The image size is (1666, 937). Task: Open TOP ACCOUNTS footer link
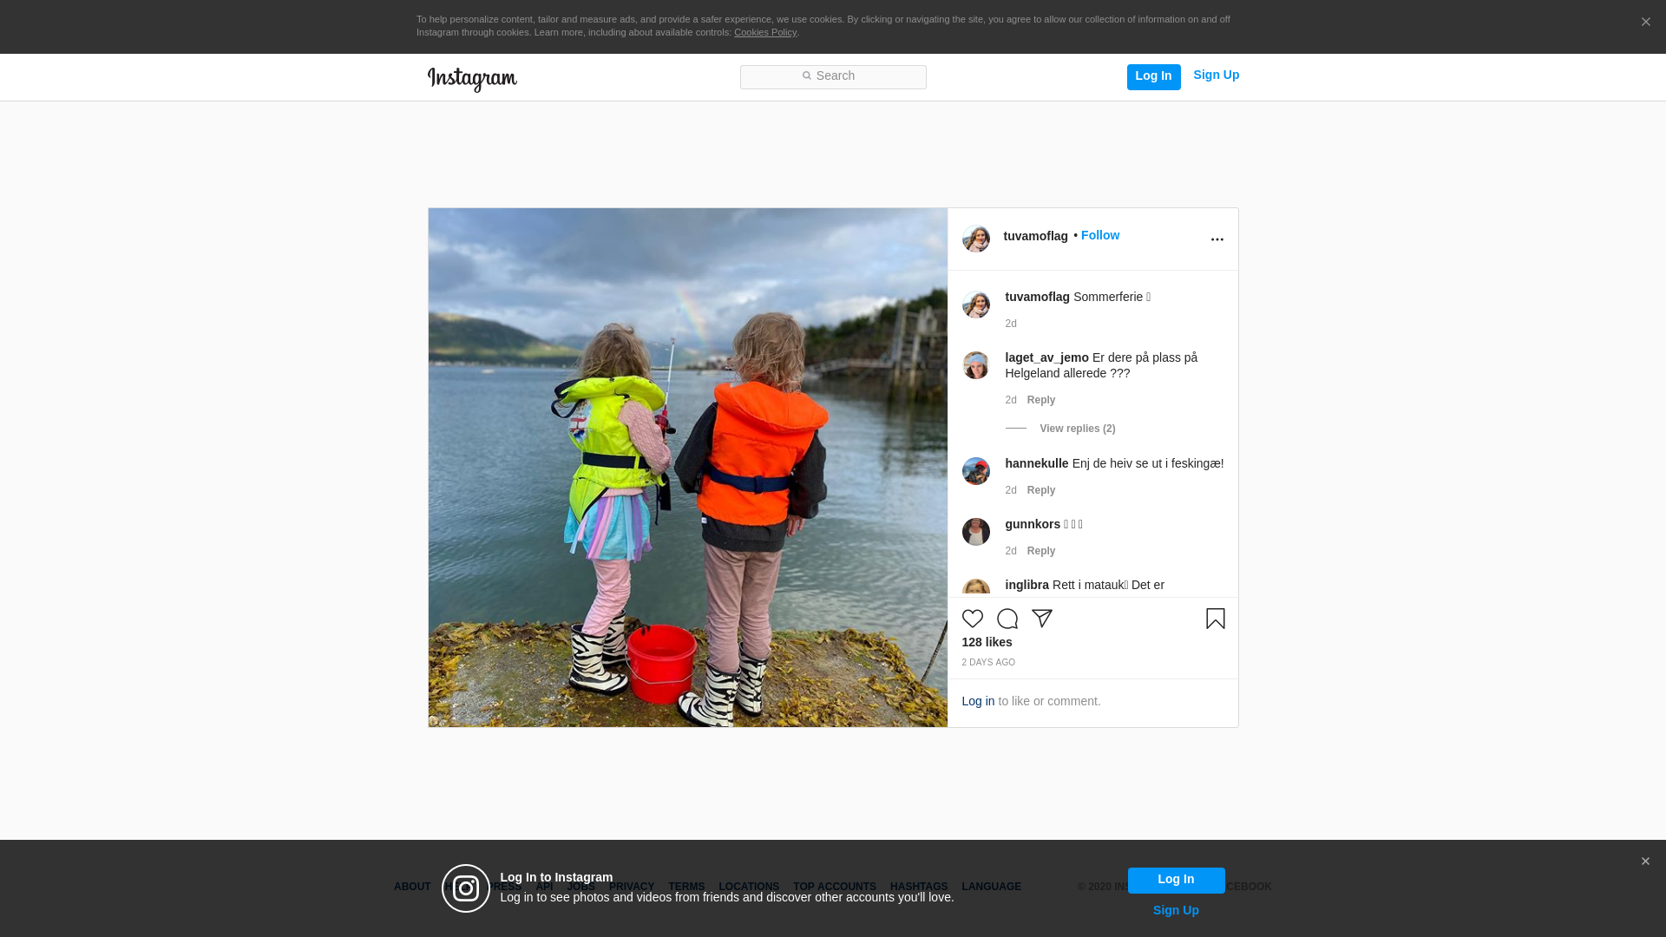click(835, 887)
